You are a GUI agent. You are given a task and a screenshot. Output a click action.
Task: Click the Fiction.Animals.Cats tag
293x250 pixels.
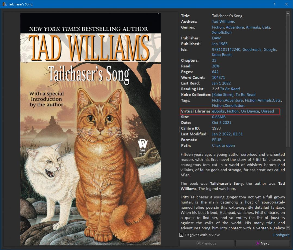click(x=263, y=100)
